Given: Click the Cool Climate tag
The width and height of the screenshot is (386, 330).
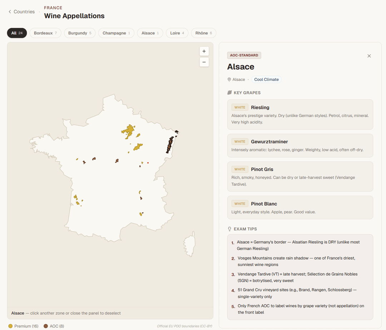Looking at the screenshot, I should point(266,79).
